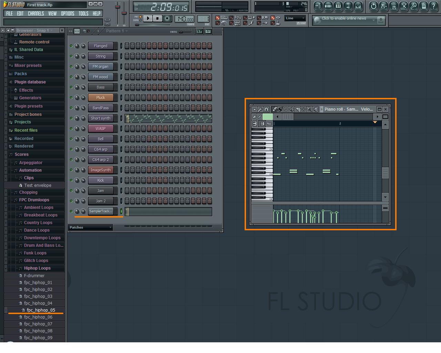Choose the Select tool in Piano roll
Viewport: 441px width, 353px height.
pyautogui.click(x=304, y=109)
